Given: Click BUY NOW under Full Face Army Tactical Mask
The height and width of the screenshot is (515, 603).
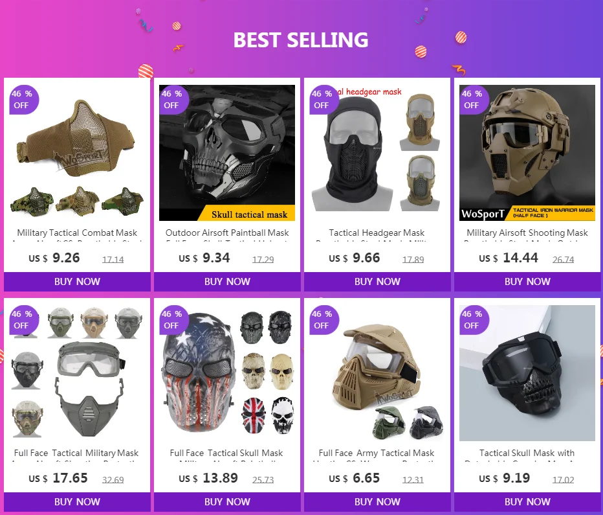Looking at the screenshot, I should click(x=377, y=502).
